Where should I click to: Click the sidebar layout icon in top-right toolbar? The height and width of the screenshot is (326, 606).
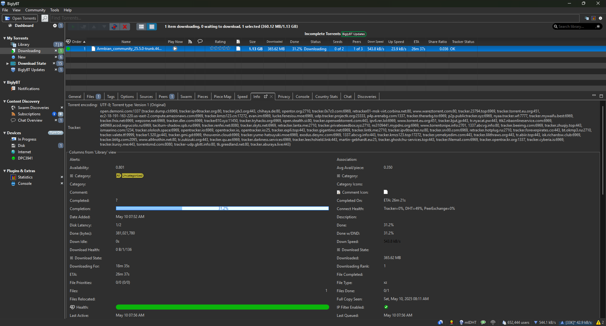(x=587, y=18)
